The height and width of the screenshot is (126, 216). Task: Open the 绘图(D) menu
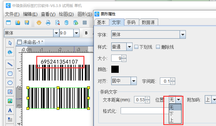click(x=66, y=14)
